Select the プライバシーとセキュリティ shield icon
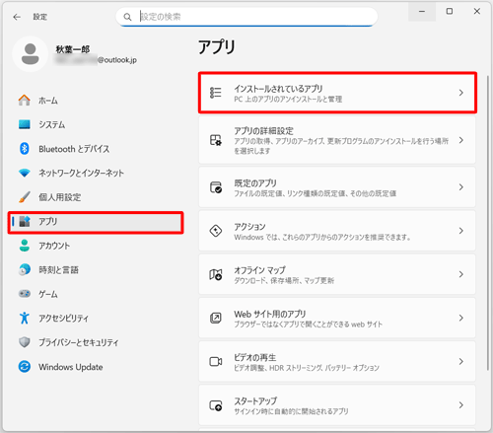Image resolution: width=493 pixels, height=433 pixels. [x=25, y=342]
